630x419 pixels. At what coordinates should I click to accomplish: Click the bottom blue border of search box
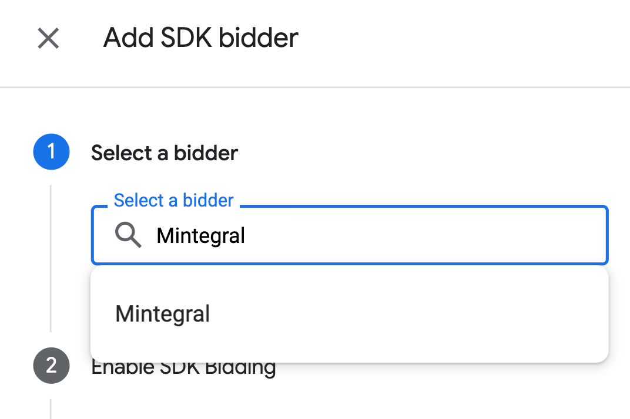click(x=350, y=263)
